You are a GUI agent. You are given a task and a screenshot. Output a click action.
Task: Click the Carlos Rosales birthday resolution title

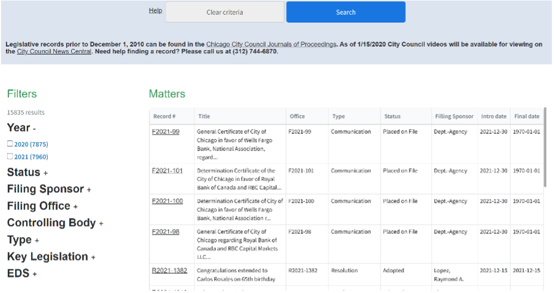pos(236,275)
